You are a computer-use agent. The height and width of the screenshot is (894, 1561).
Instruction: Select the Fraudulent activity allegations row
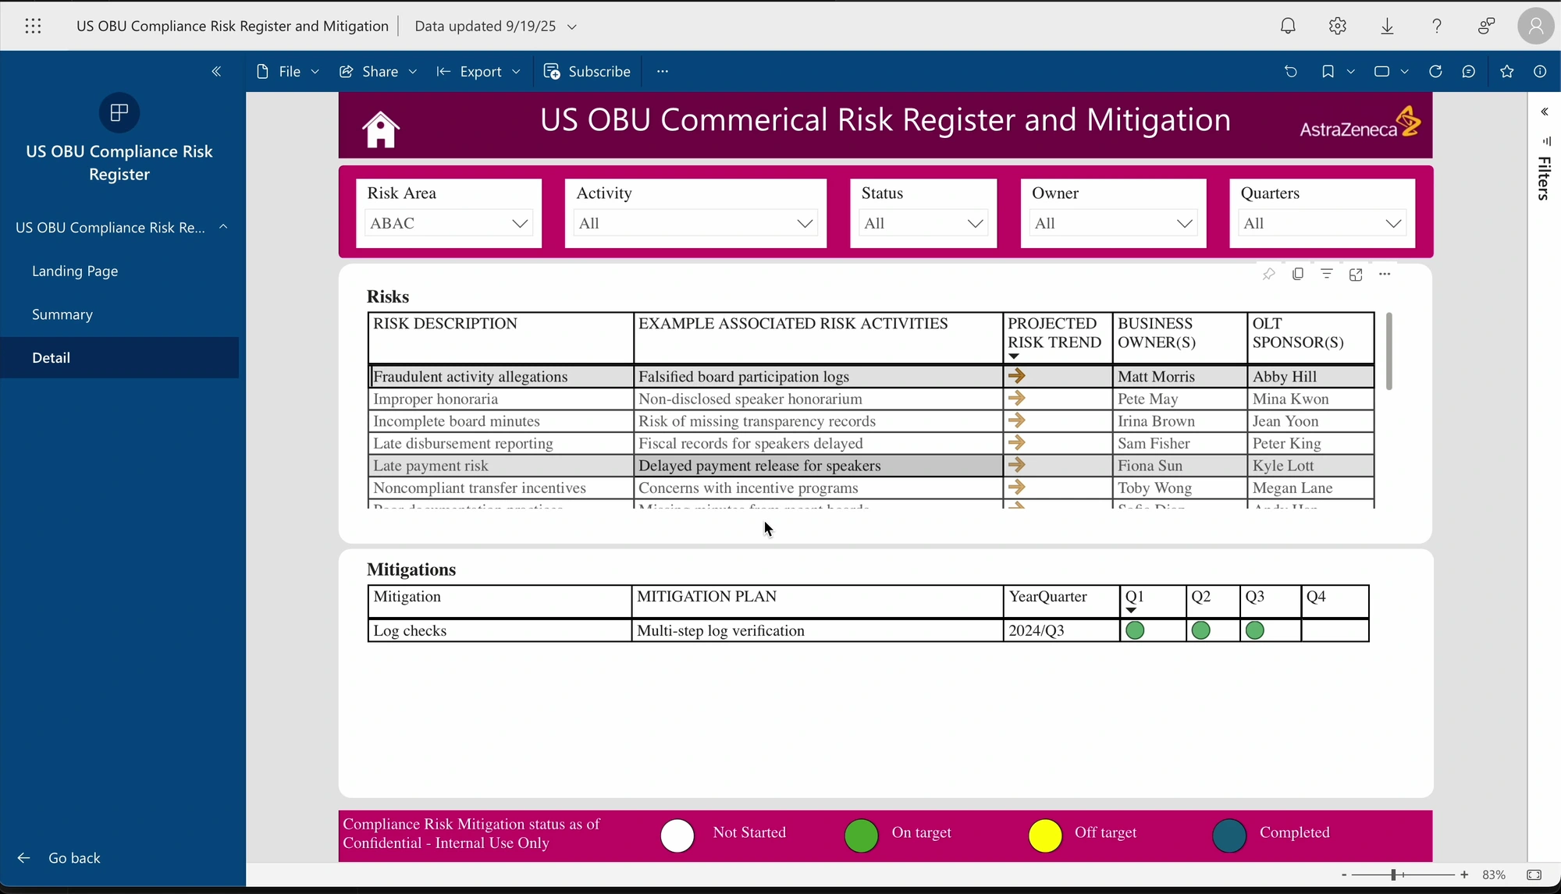pyautogui.click(x=871, y=377)
